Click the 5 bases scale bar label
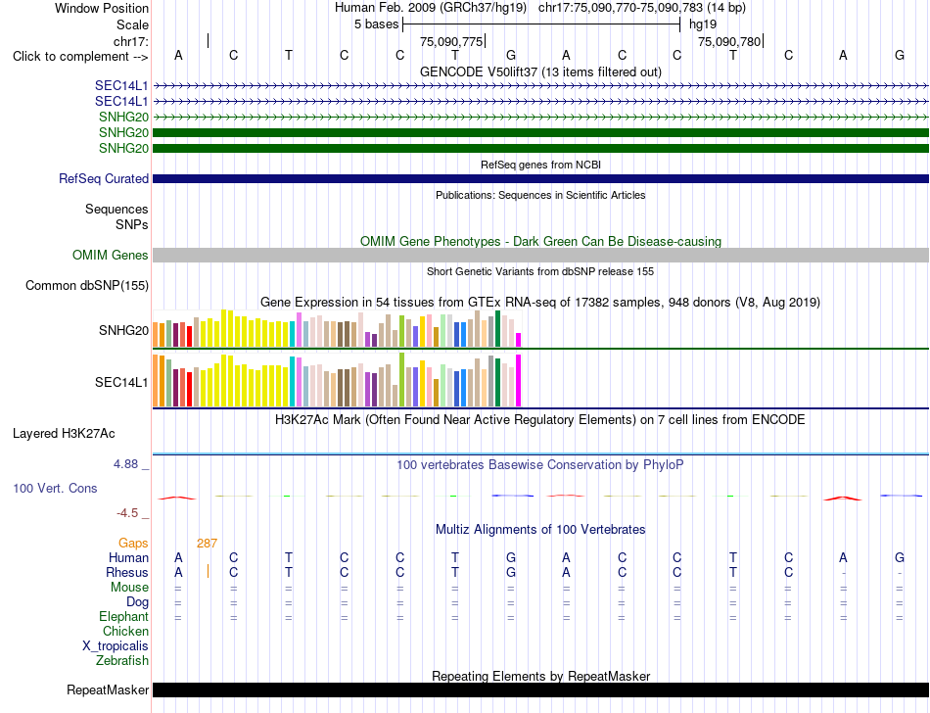The width and height of the screenshot is (930, 713). 376,24
